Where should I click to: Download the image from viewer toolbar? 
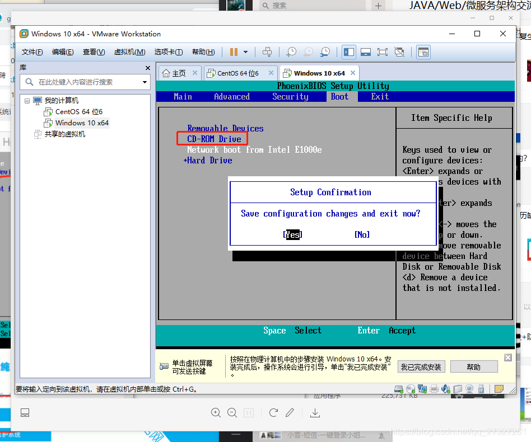(x=315, y=412)
